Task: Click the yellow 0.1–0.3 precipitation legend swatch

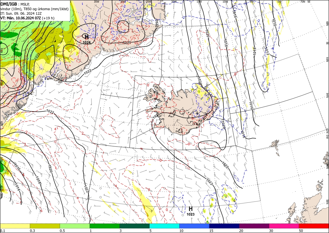Action: coord(15,226)
